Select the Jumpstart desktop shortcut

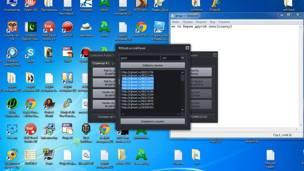click(x=86, y=6)
